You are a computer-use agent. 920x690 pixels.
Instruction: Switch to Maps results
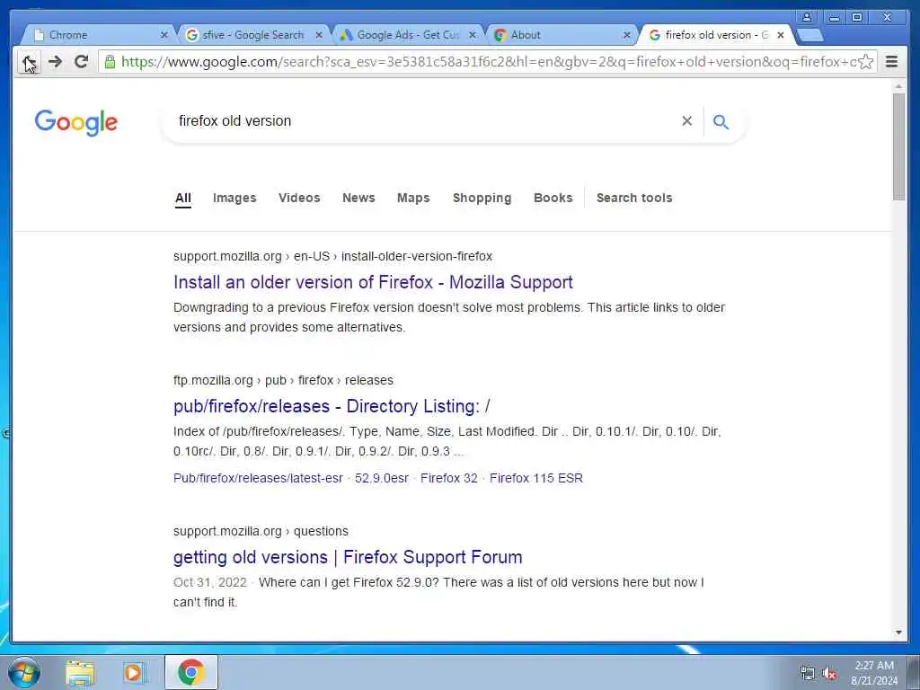pyautogui.click(x=413, y=199)
